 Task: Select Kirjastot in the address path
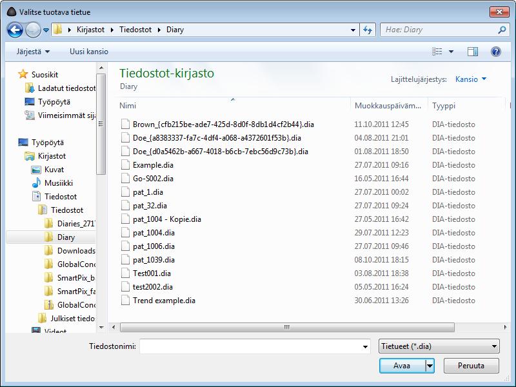coord(90,30)
